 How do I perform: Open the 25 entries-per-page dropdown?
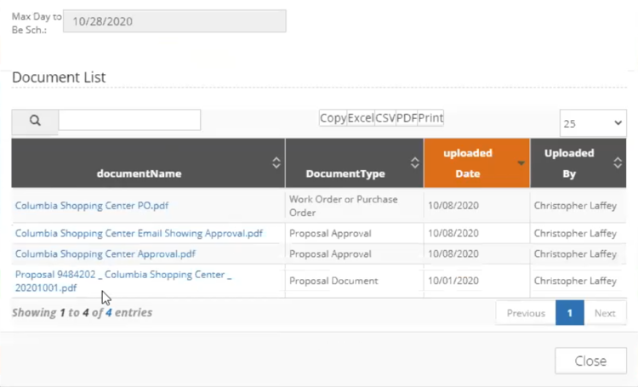[593, 123]
